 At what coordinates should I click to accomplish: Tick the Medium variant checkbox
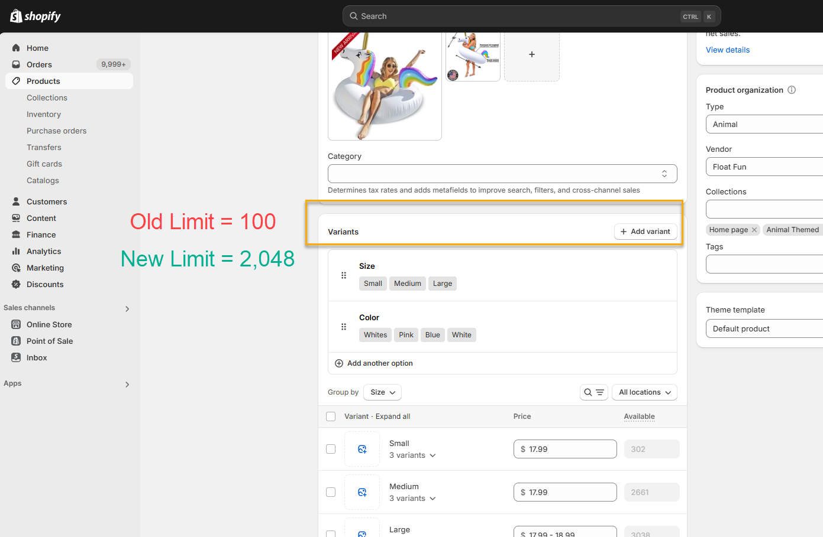331,492
